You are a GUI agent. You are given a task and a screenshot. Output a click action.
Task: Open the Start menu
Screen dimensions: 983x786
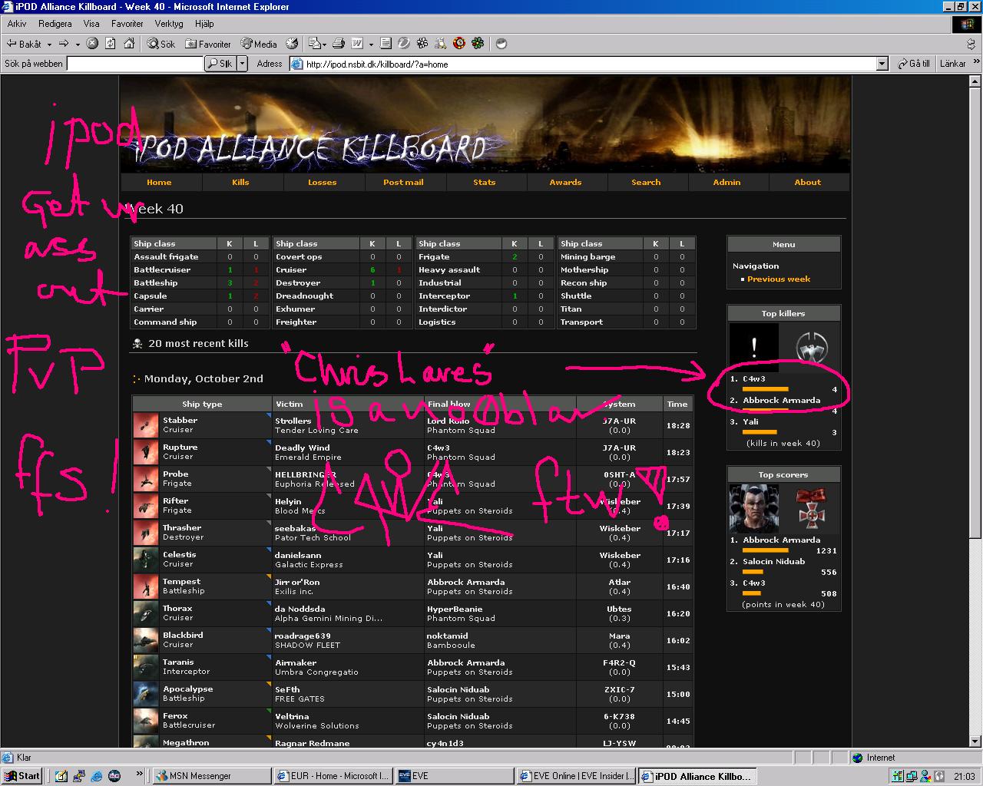coord(22,775)
